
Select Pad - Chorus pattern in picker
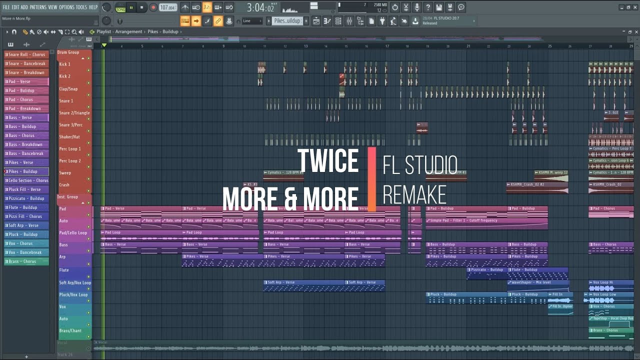click(x=26, y=99)
